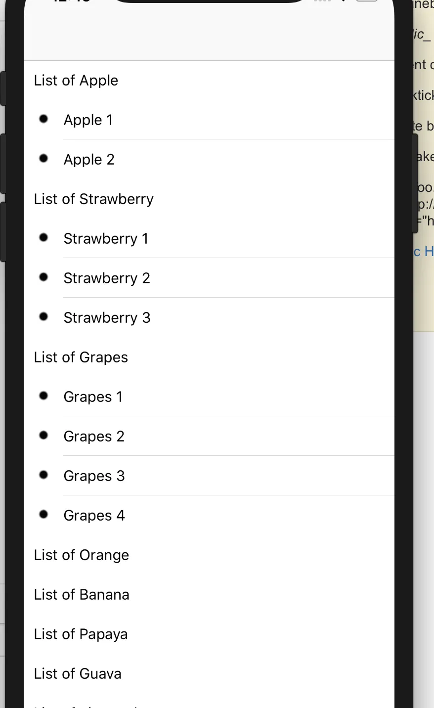The image size is (434, 708).
Task: Expand the List of Guava section
Action: 78,674
